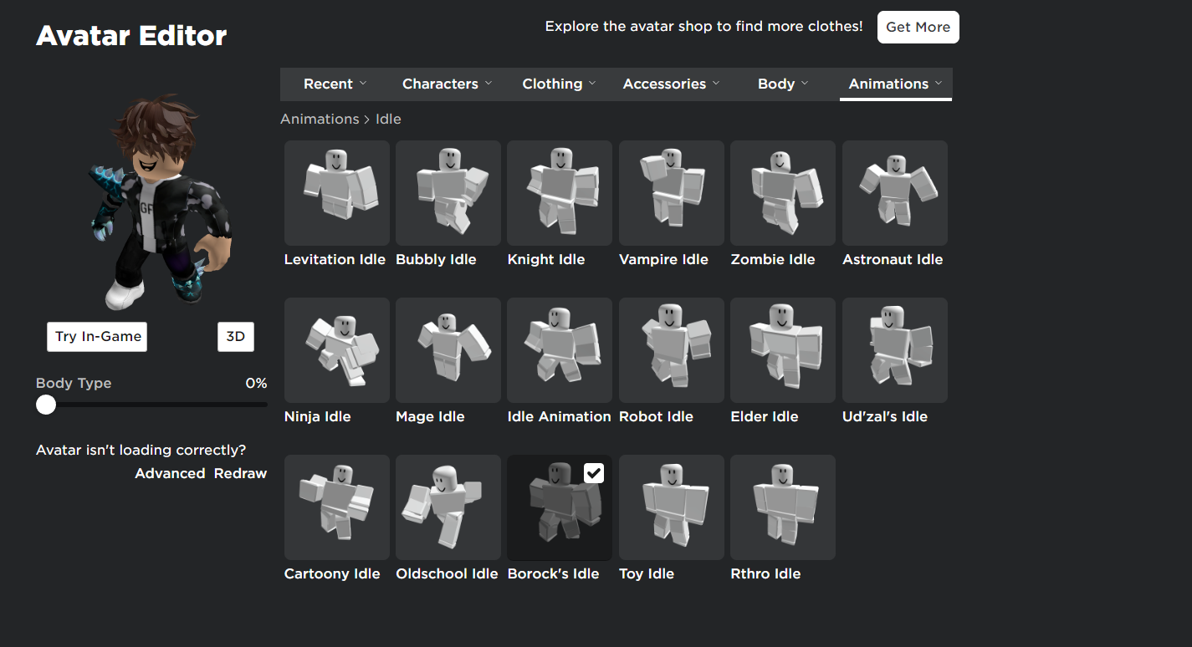Click Animations in the breadcrumb
Viewport: 1192px width, 647px height.
tap(320, 119)
